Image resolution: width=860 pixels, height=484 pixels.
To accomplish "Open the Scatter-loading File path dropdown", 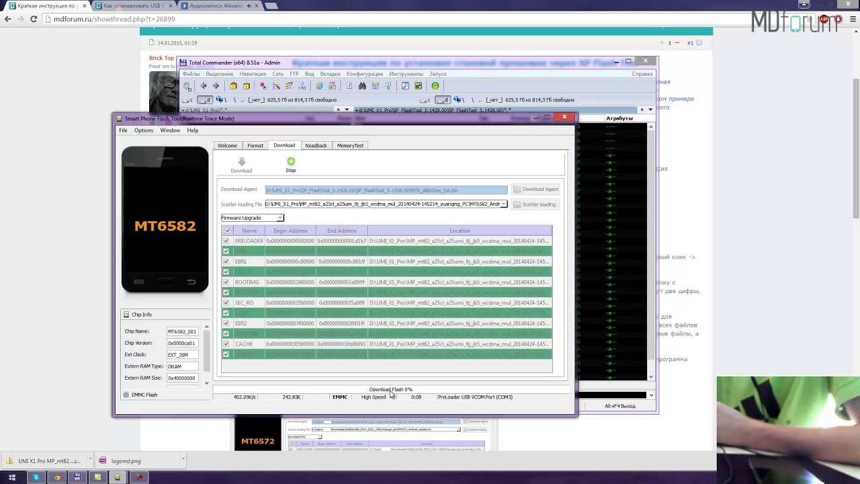I will tap(504, 204).
